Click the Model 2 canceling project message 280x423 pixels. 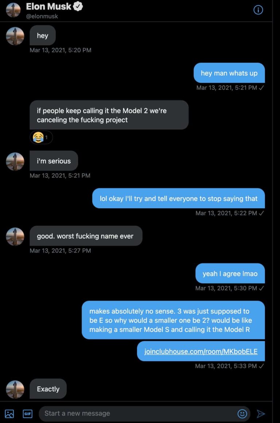tap(109, 115)
